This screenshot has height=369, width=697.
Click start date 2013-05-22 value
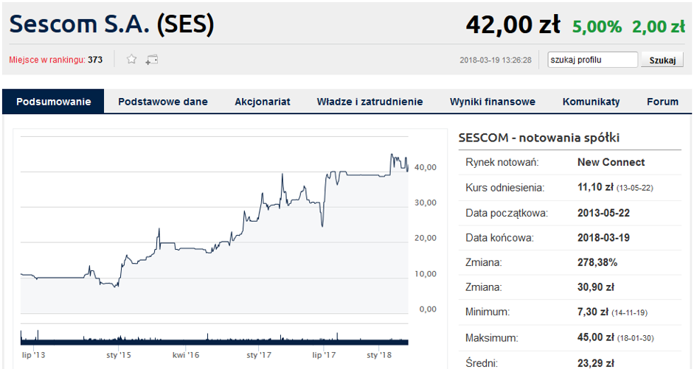(x=603, y=213)
